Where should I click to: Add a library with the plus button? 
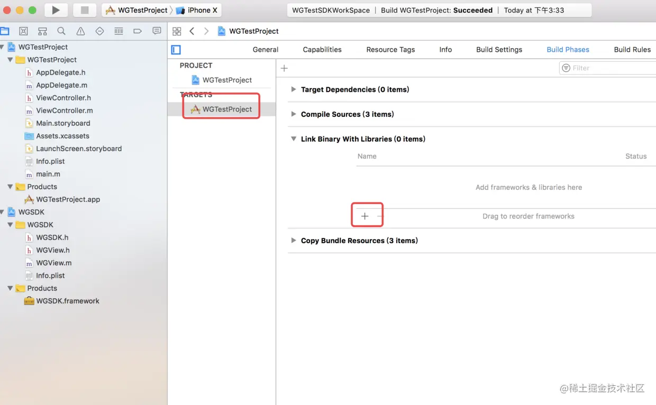(x=365, y=216)
